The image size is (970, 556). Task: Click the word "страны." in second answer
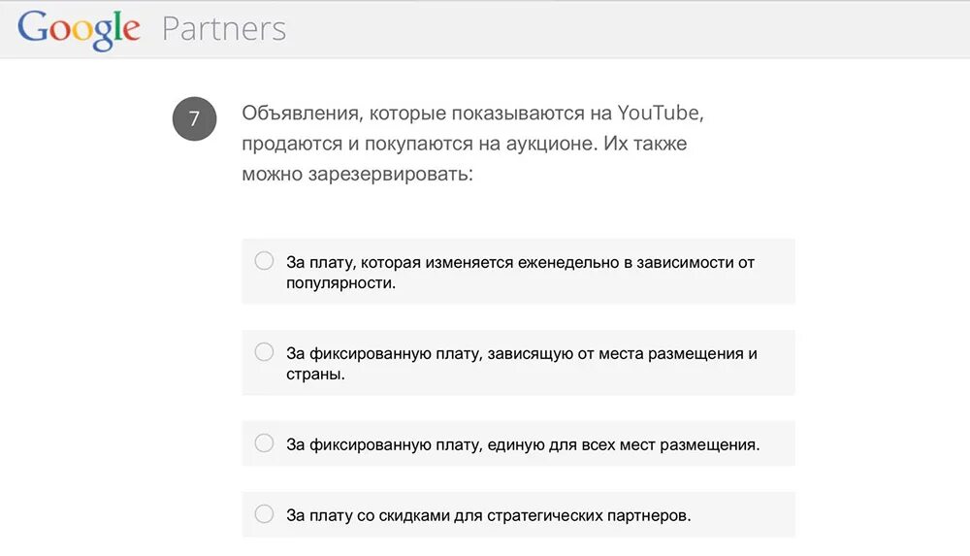pyautogui.click(x=315, y=375)
